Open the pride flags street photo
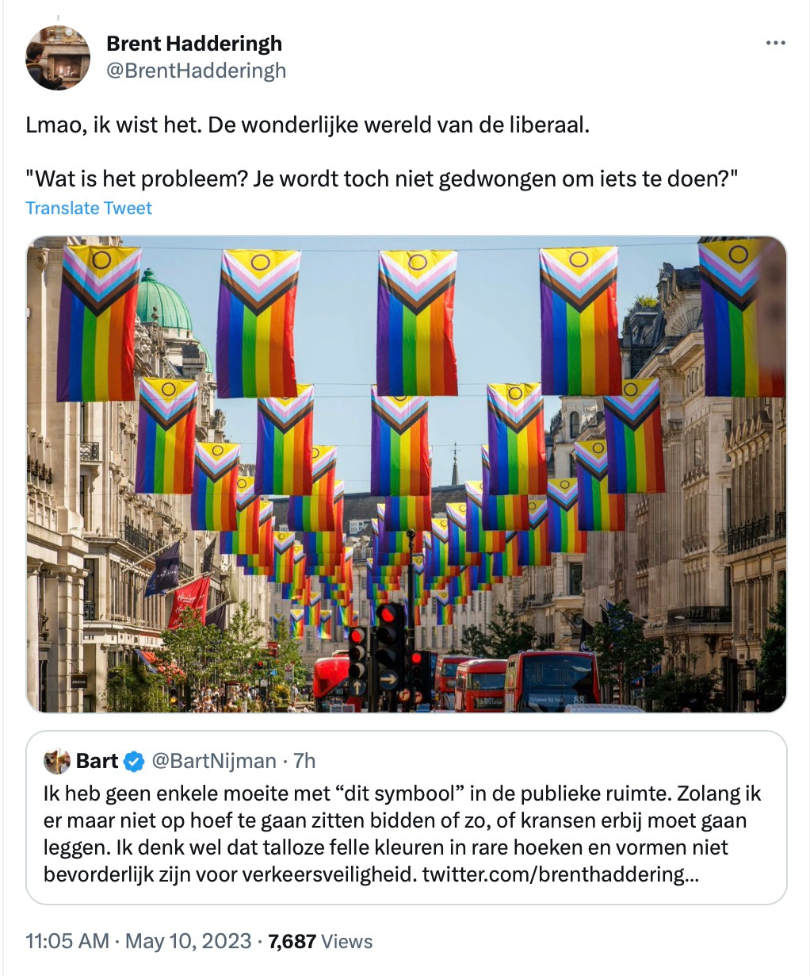Image resolution: width=810 pixels, height=976 pixels. tap(407, 475)
